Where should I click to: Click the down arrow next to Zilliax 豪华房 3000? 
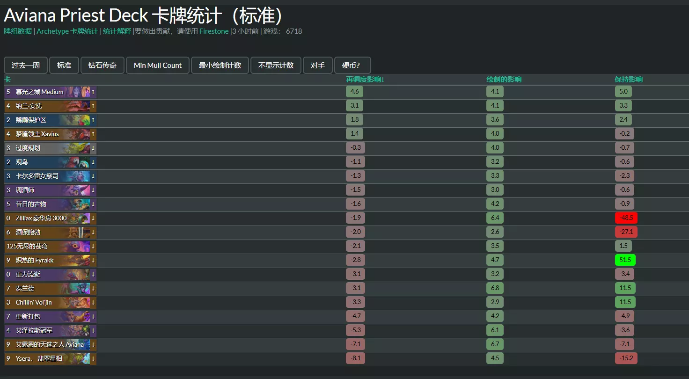click(93, 218)
